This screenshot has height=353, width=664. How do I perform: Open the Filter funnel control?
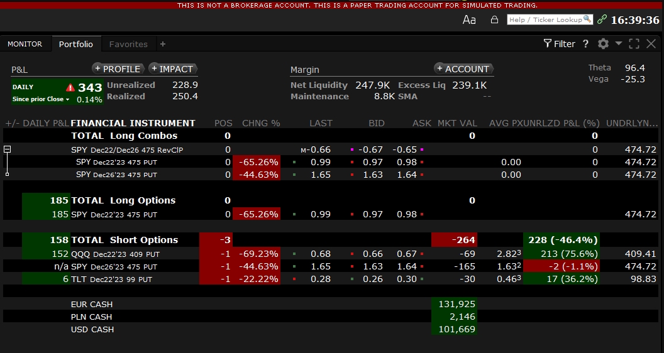pos(560,43)
